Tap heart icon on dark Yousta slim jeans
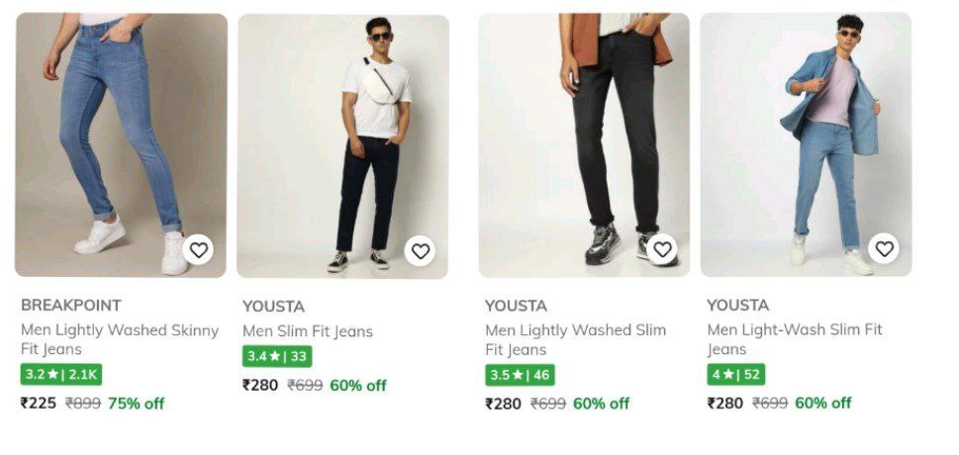The height and width of the screenshot is (455, 959). (x=421, y=251)
